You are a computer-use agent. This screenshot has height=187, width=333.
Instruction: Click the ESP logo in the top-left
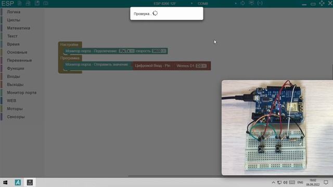click(x=8, y=4)
